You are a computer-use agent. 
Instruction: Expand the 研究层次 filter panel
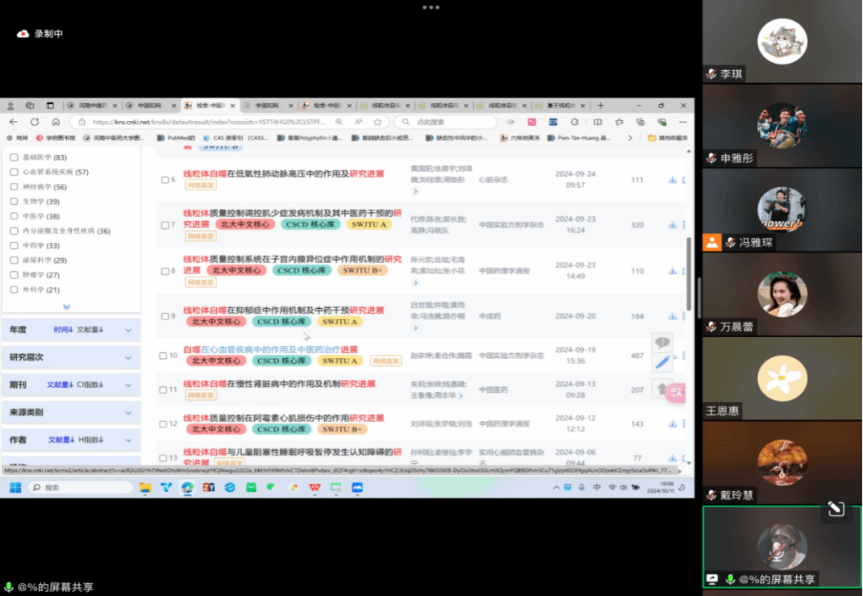(127, 357)
